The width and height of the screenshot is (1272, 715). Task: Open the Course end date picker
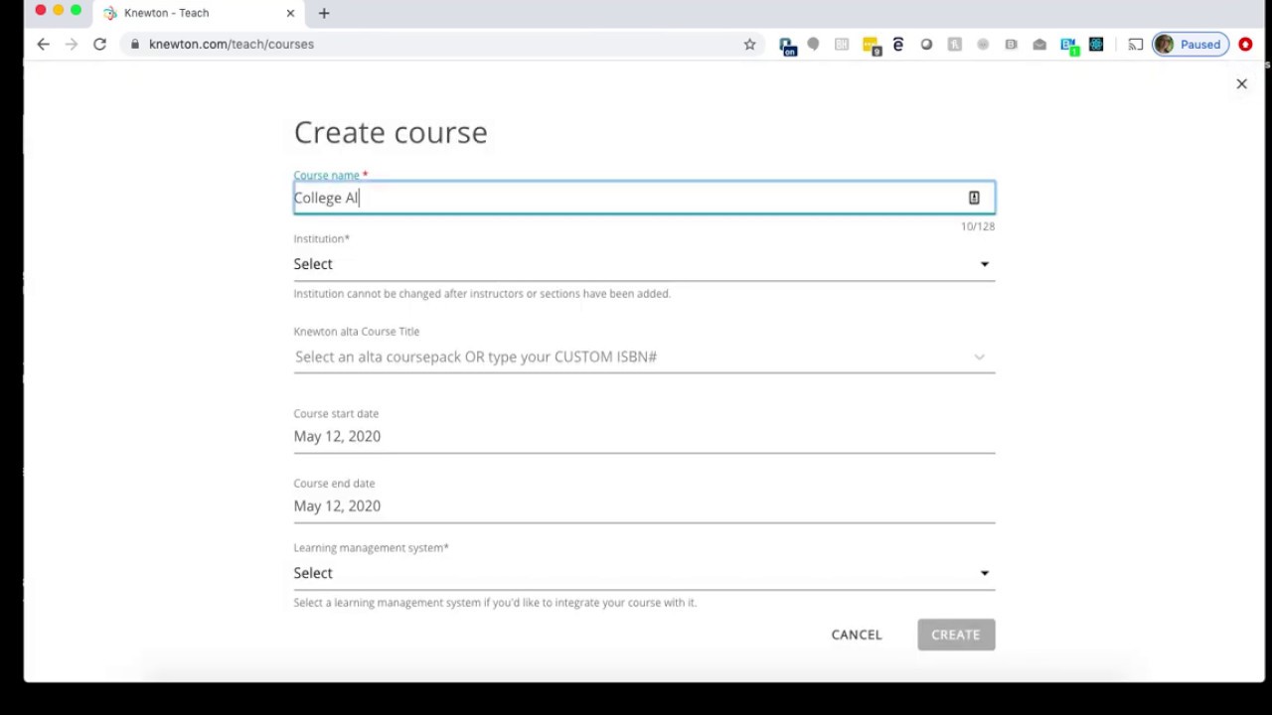[644, 505]
